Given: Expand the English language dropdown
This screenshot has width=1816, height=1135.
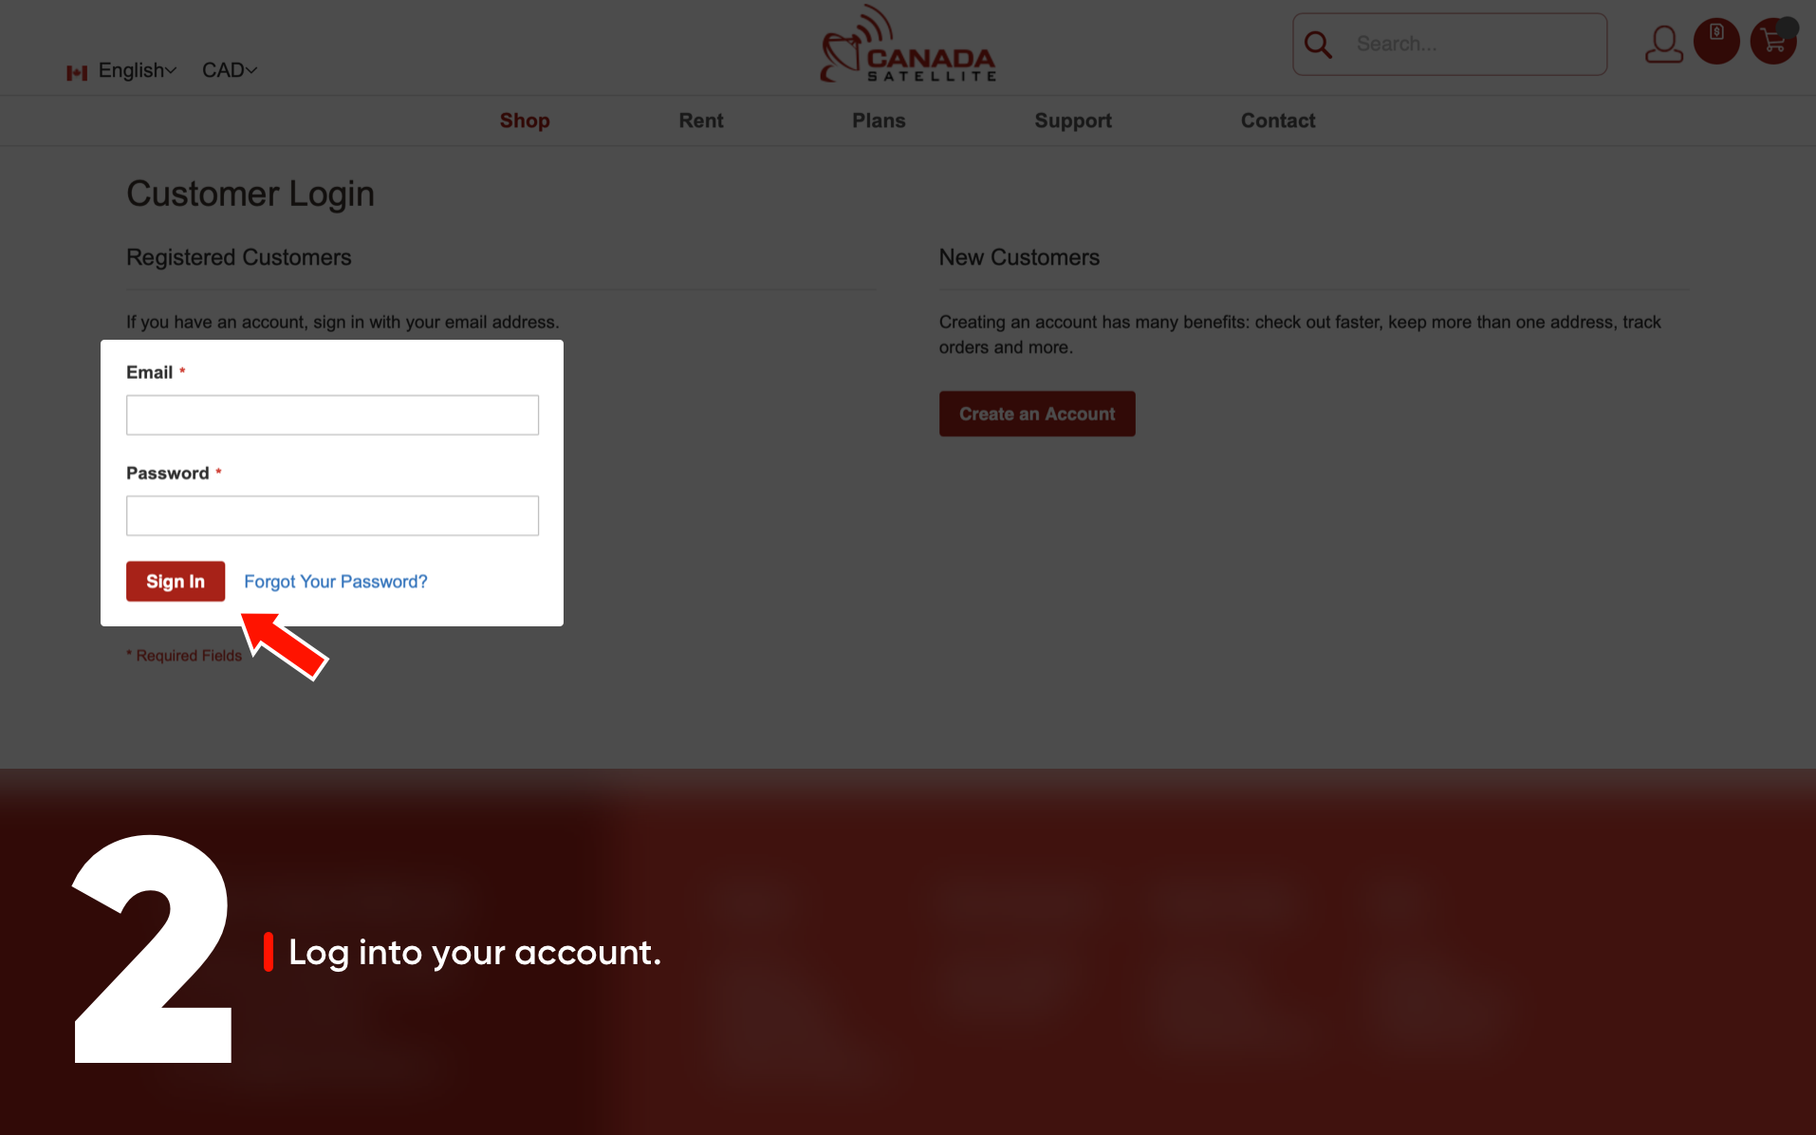Looking at the screenshot, I should coord(138,70).
